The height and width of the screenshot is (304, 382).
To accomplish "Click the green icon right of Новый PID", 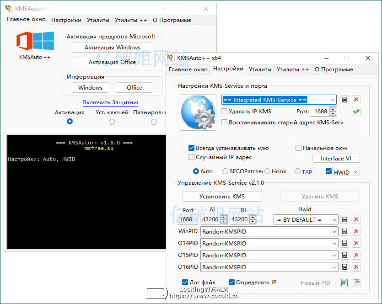I will coord(344,283).
